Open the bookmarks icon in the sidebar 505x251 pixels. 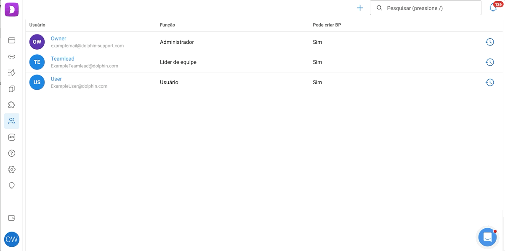pyautogui.click(x=12, y=89)
